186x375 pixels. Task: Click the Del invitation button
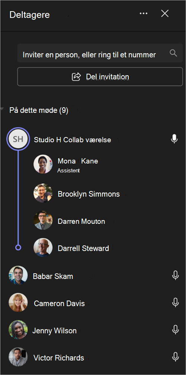[100, 77]
